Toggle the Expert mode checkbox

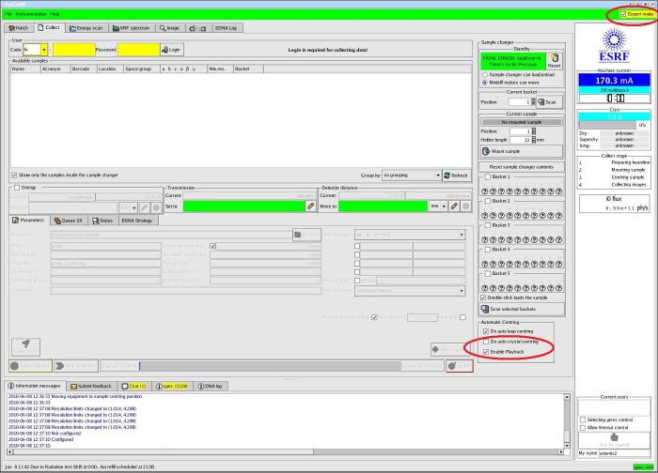[x=621, y=14]
